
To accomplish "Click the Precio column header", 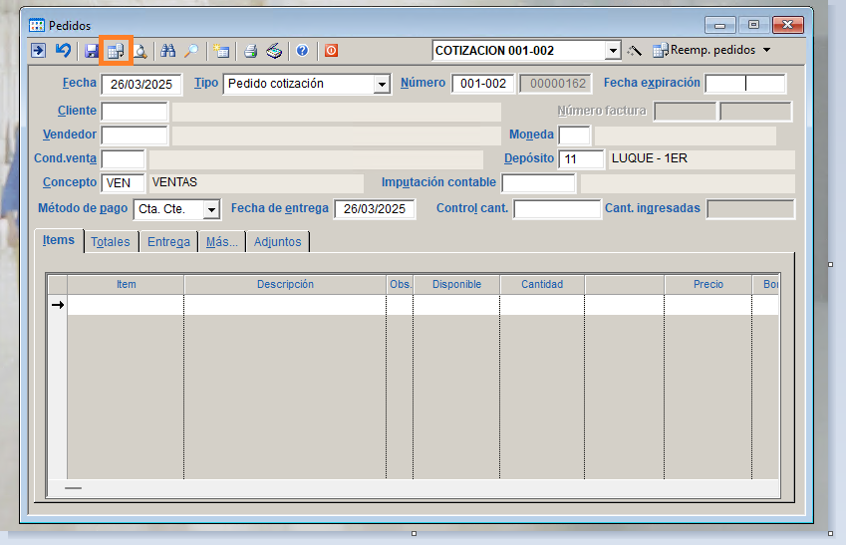I will (707, 285).
